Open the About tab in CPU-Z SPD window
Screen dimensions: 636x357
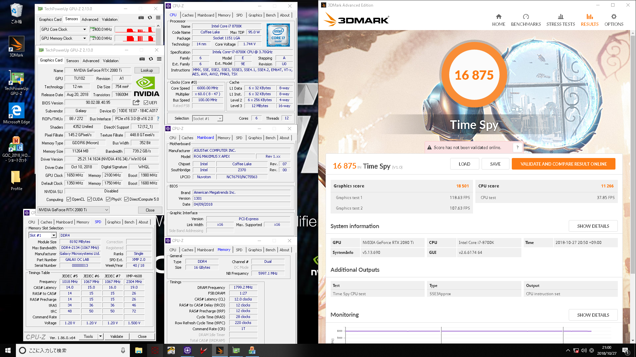coord(143,222)
